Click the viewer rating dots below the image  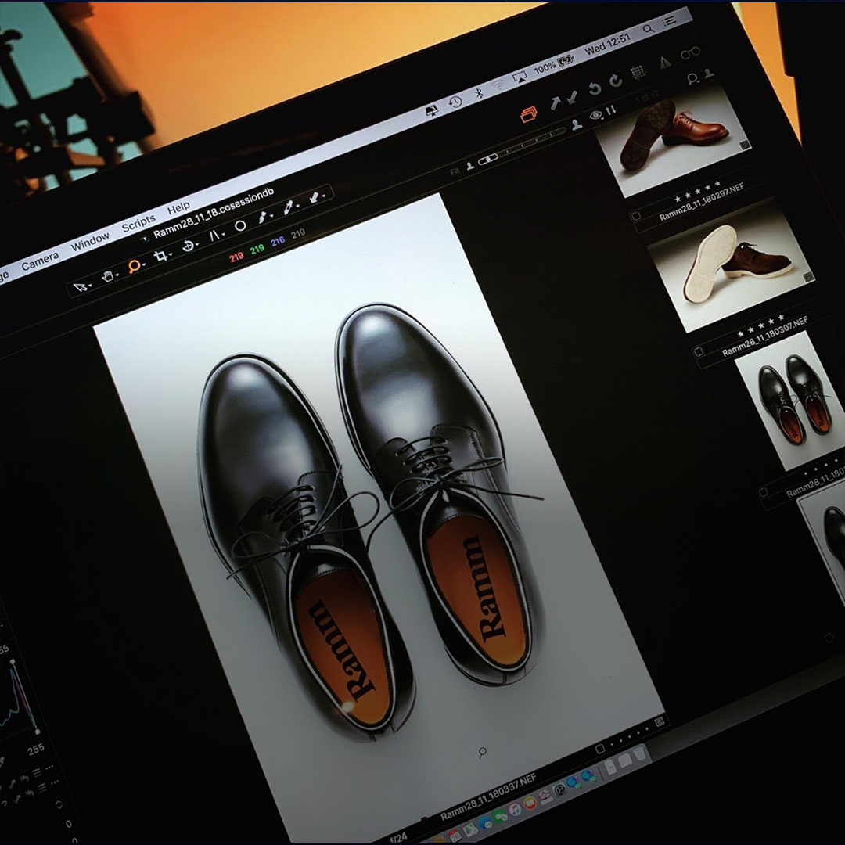630,737
